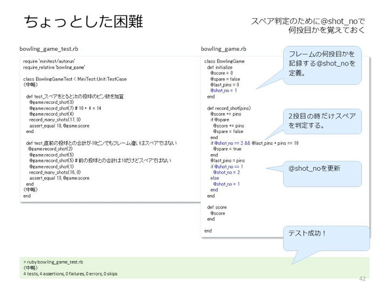Click the def initialize line

point(220,67)
